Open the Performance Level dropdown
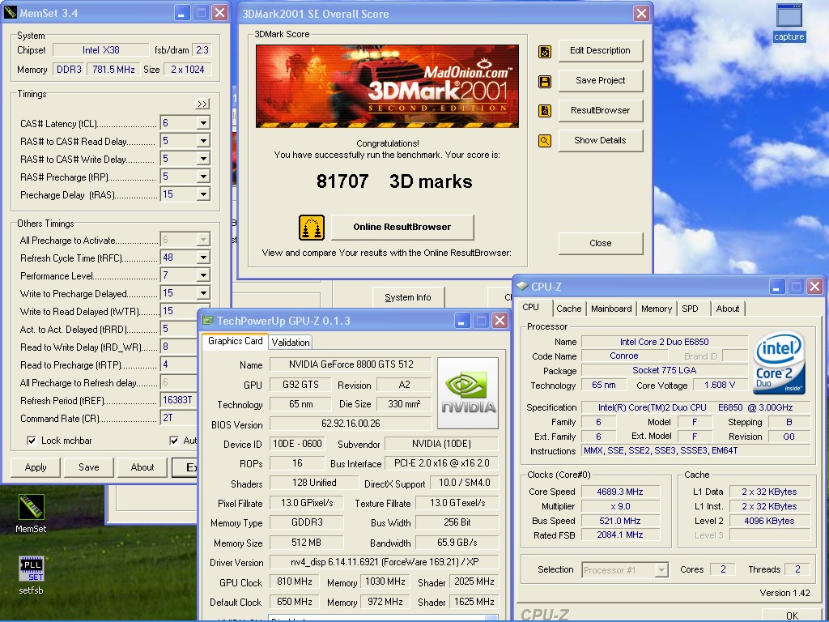 pos(203,275)
